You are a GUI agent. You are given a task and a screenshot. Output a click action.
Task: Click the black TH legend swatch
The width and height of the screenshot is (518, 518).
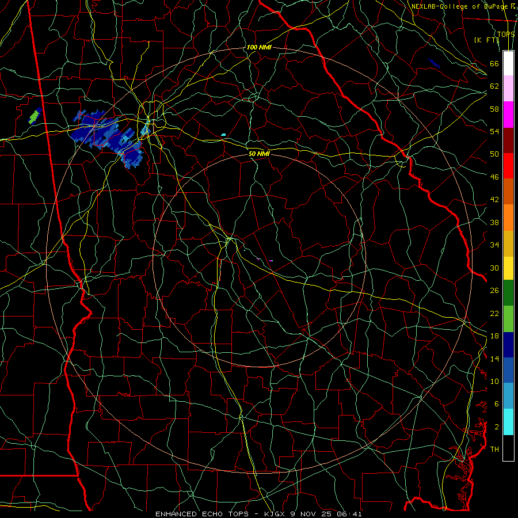[508, 448]
